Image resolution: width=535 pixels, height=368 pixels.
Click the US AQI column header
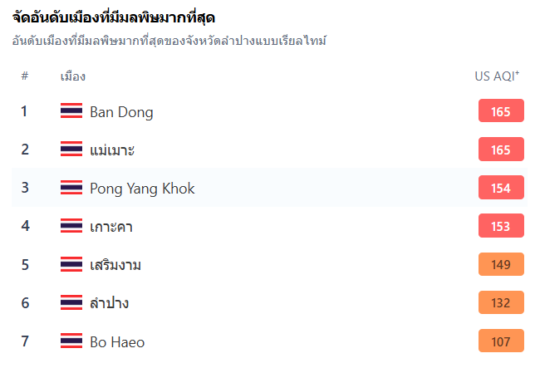click(x=497, y=76)
